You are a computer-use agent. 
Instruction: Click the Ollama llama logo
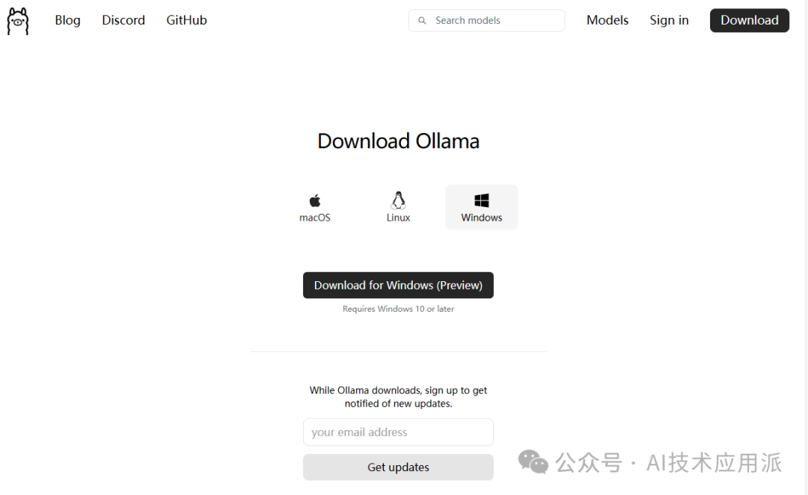pyautogui.click(x=18, y=21)
